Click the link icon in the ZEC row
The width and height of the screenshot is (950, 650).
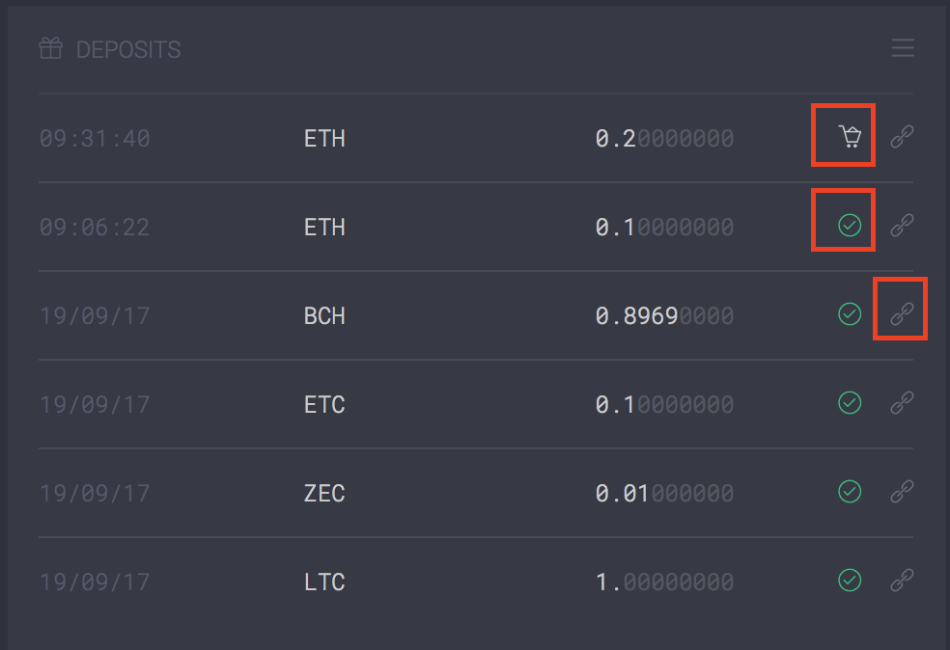click(902, 492)
